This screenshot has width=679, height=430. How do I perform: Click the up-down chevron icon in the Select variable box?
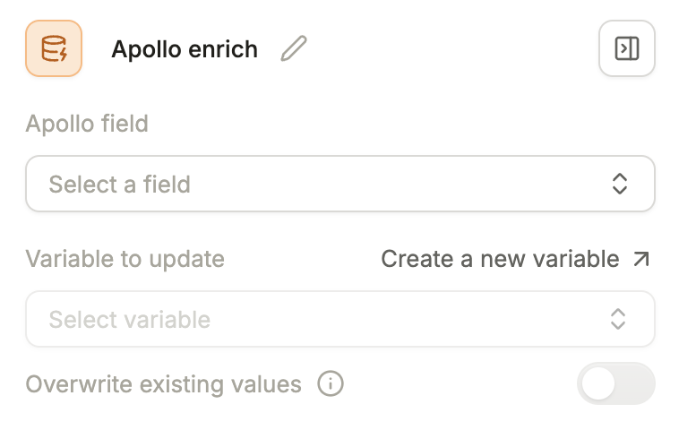618,319
